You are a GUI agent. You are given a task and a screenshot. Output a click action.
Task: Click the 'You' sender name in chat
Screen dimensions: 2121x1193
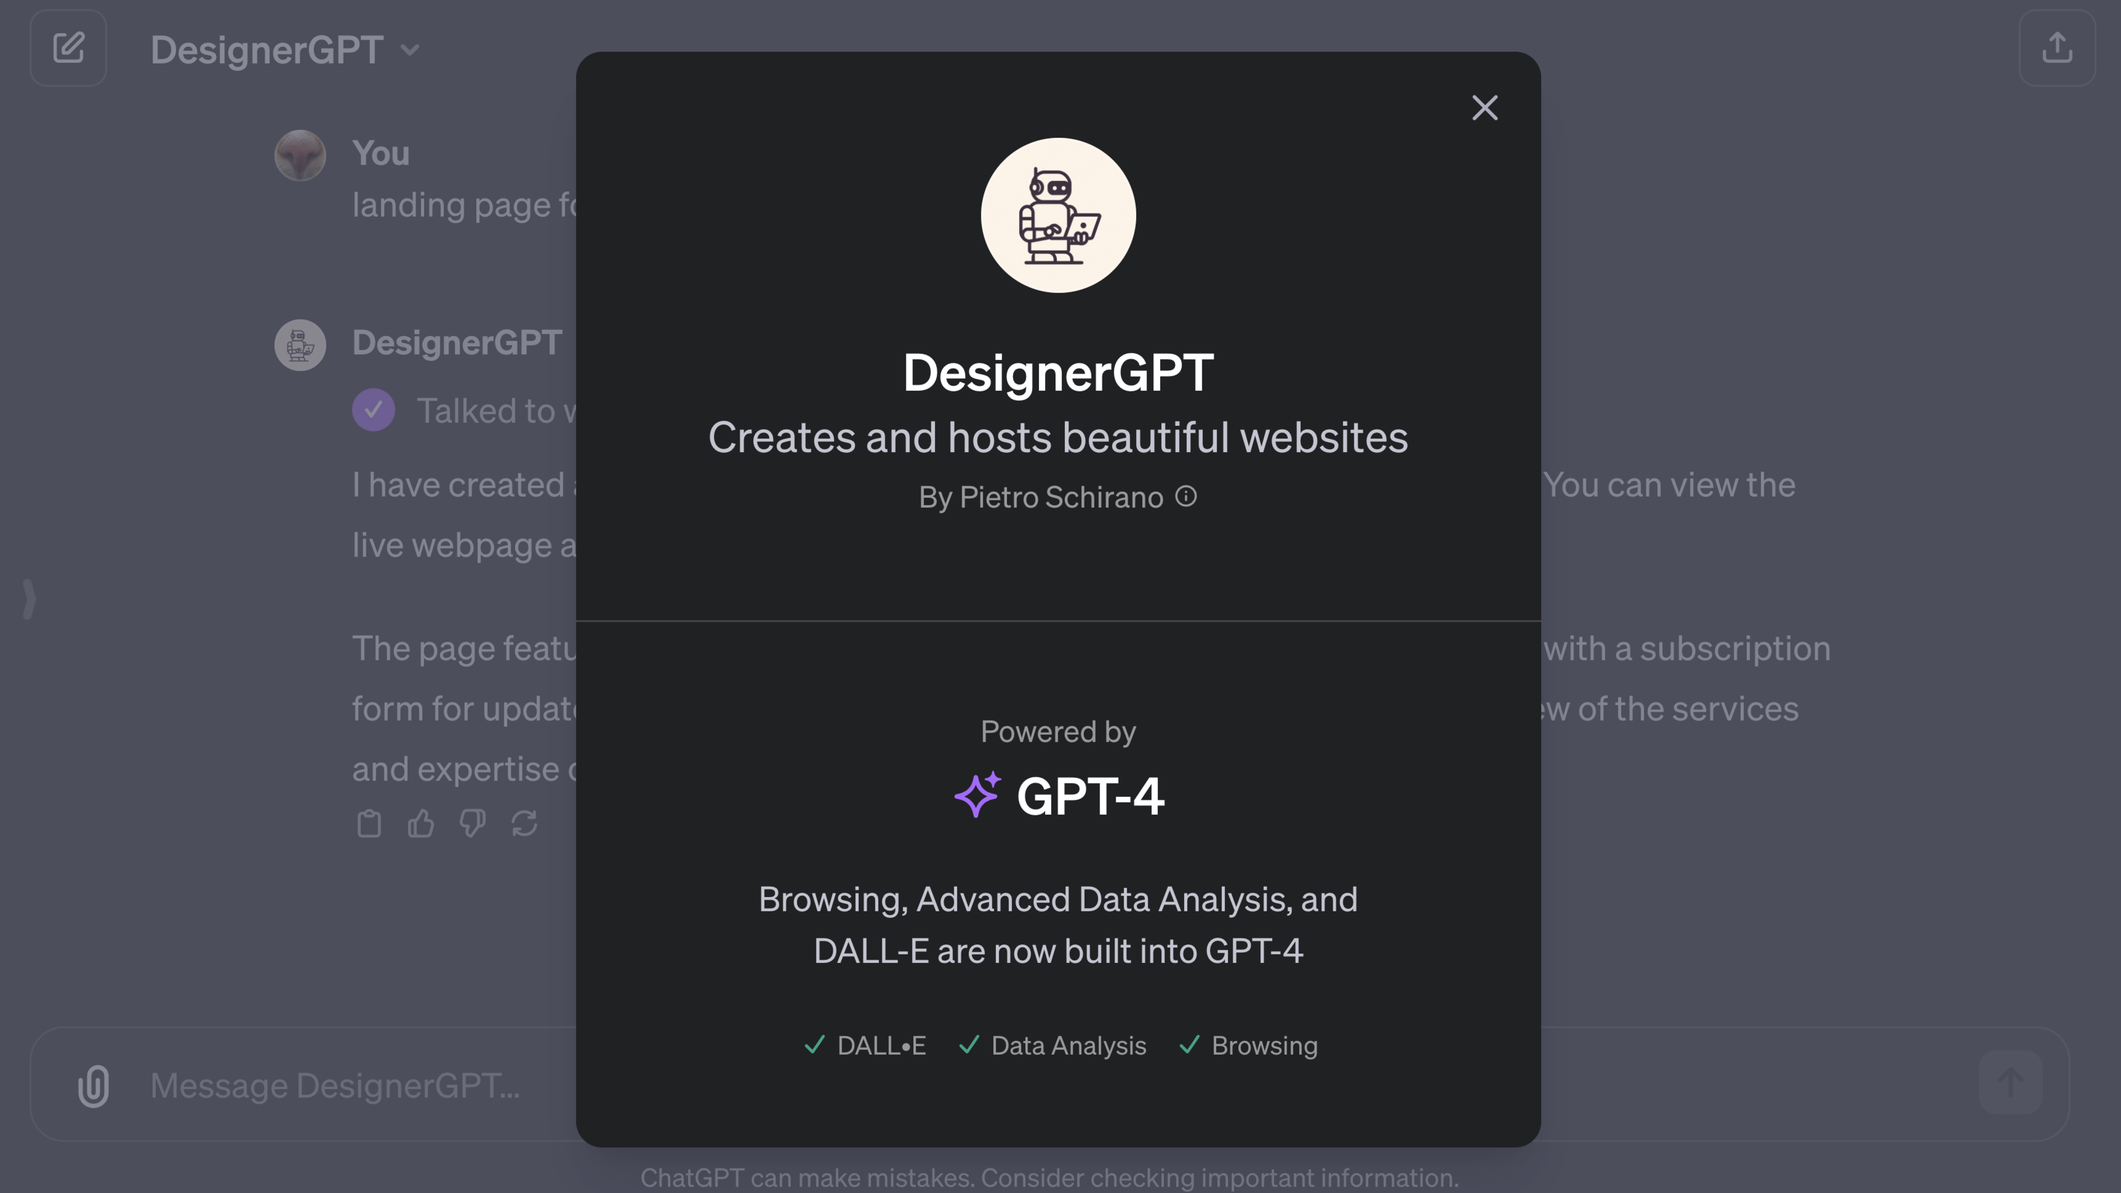[x=381, y=153]
